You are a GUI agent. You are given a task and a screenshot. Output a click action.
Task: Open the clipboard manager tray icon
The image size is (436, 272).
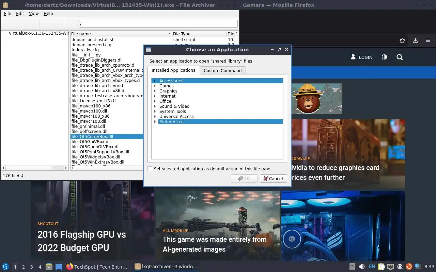click(x=381, y=267)
